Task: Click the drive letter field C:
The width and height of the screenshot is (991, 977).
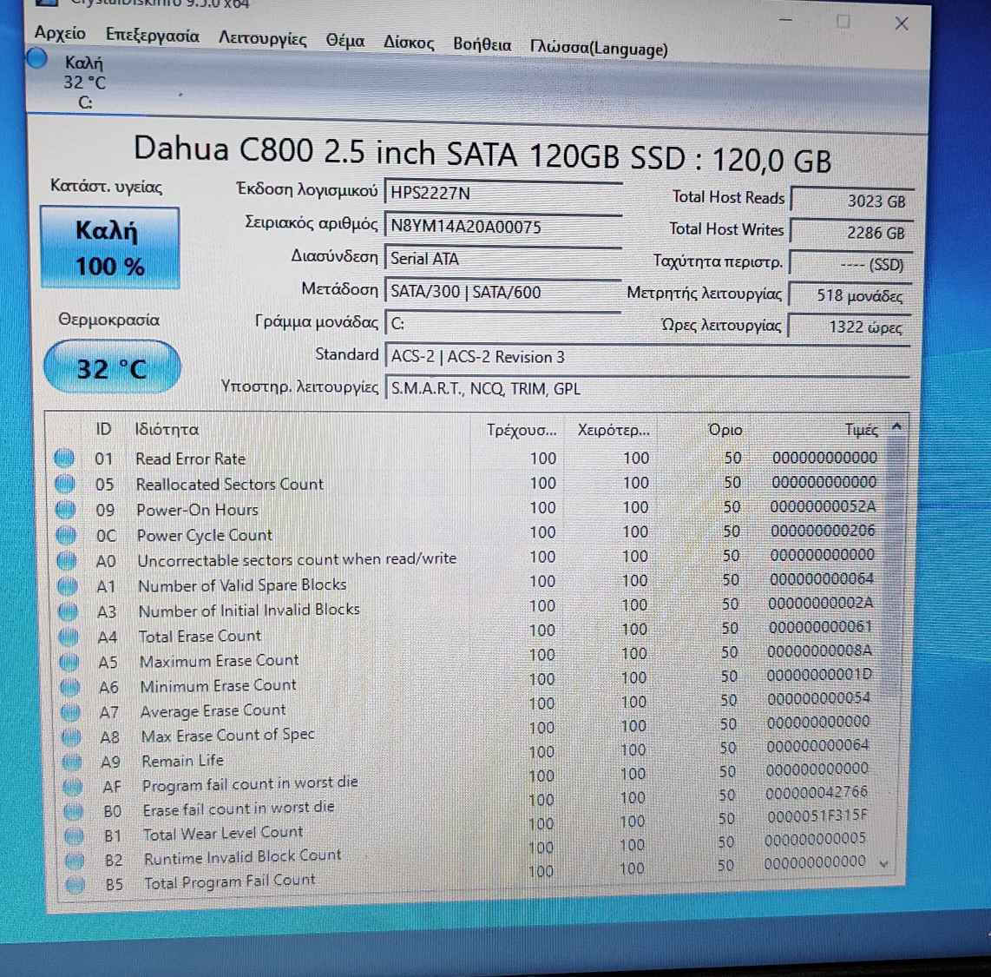Action: tap(503, 324)
